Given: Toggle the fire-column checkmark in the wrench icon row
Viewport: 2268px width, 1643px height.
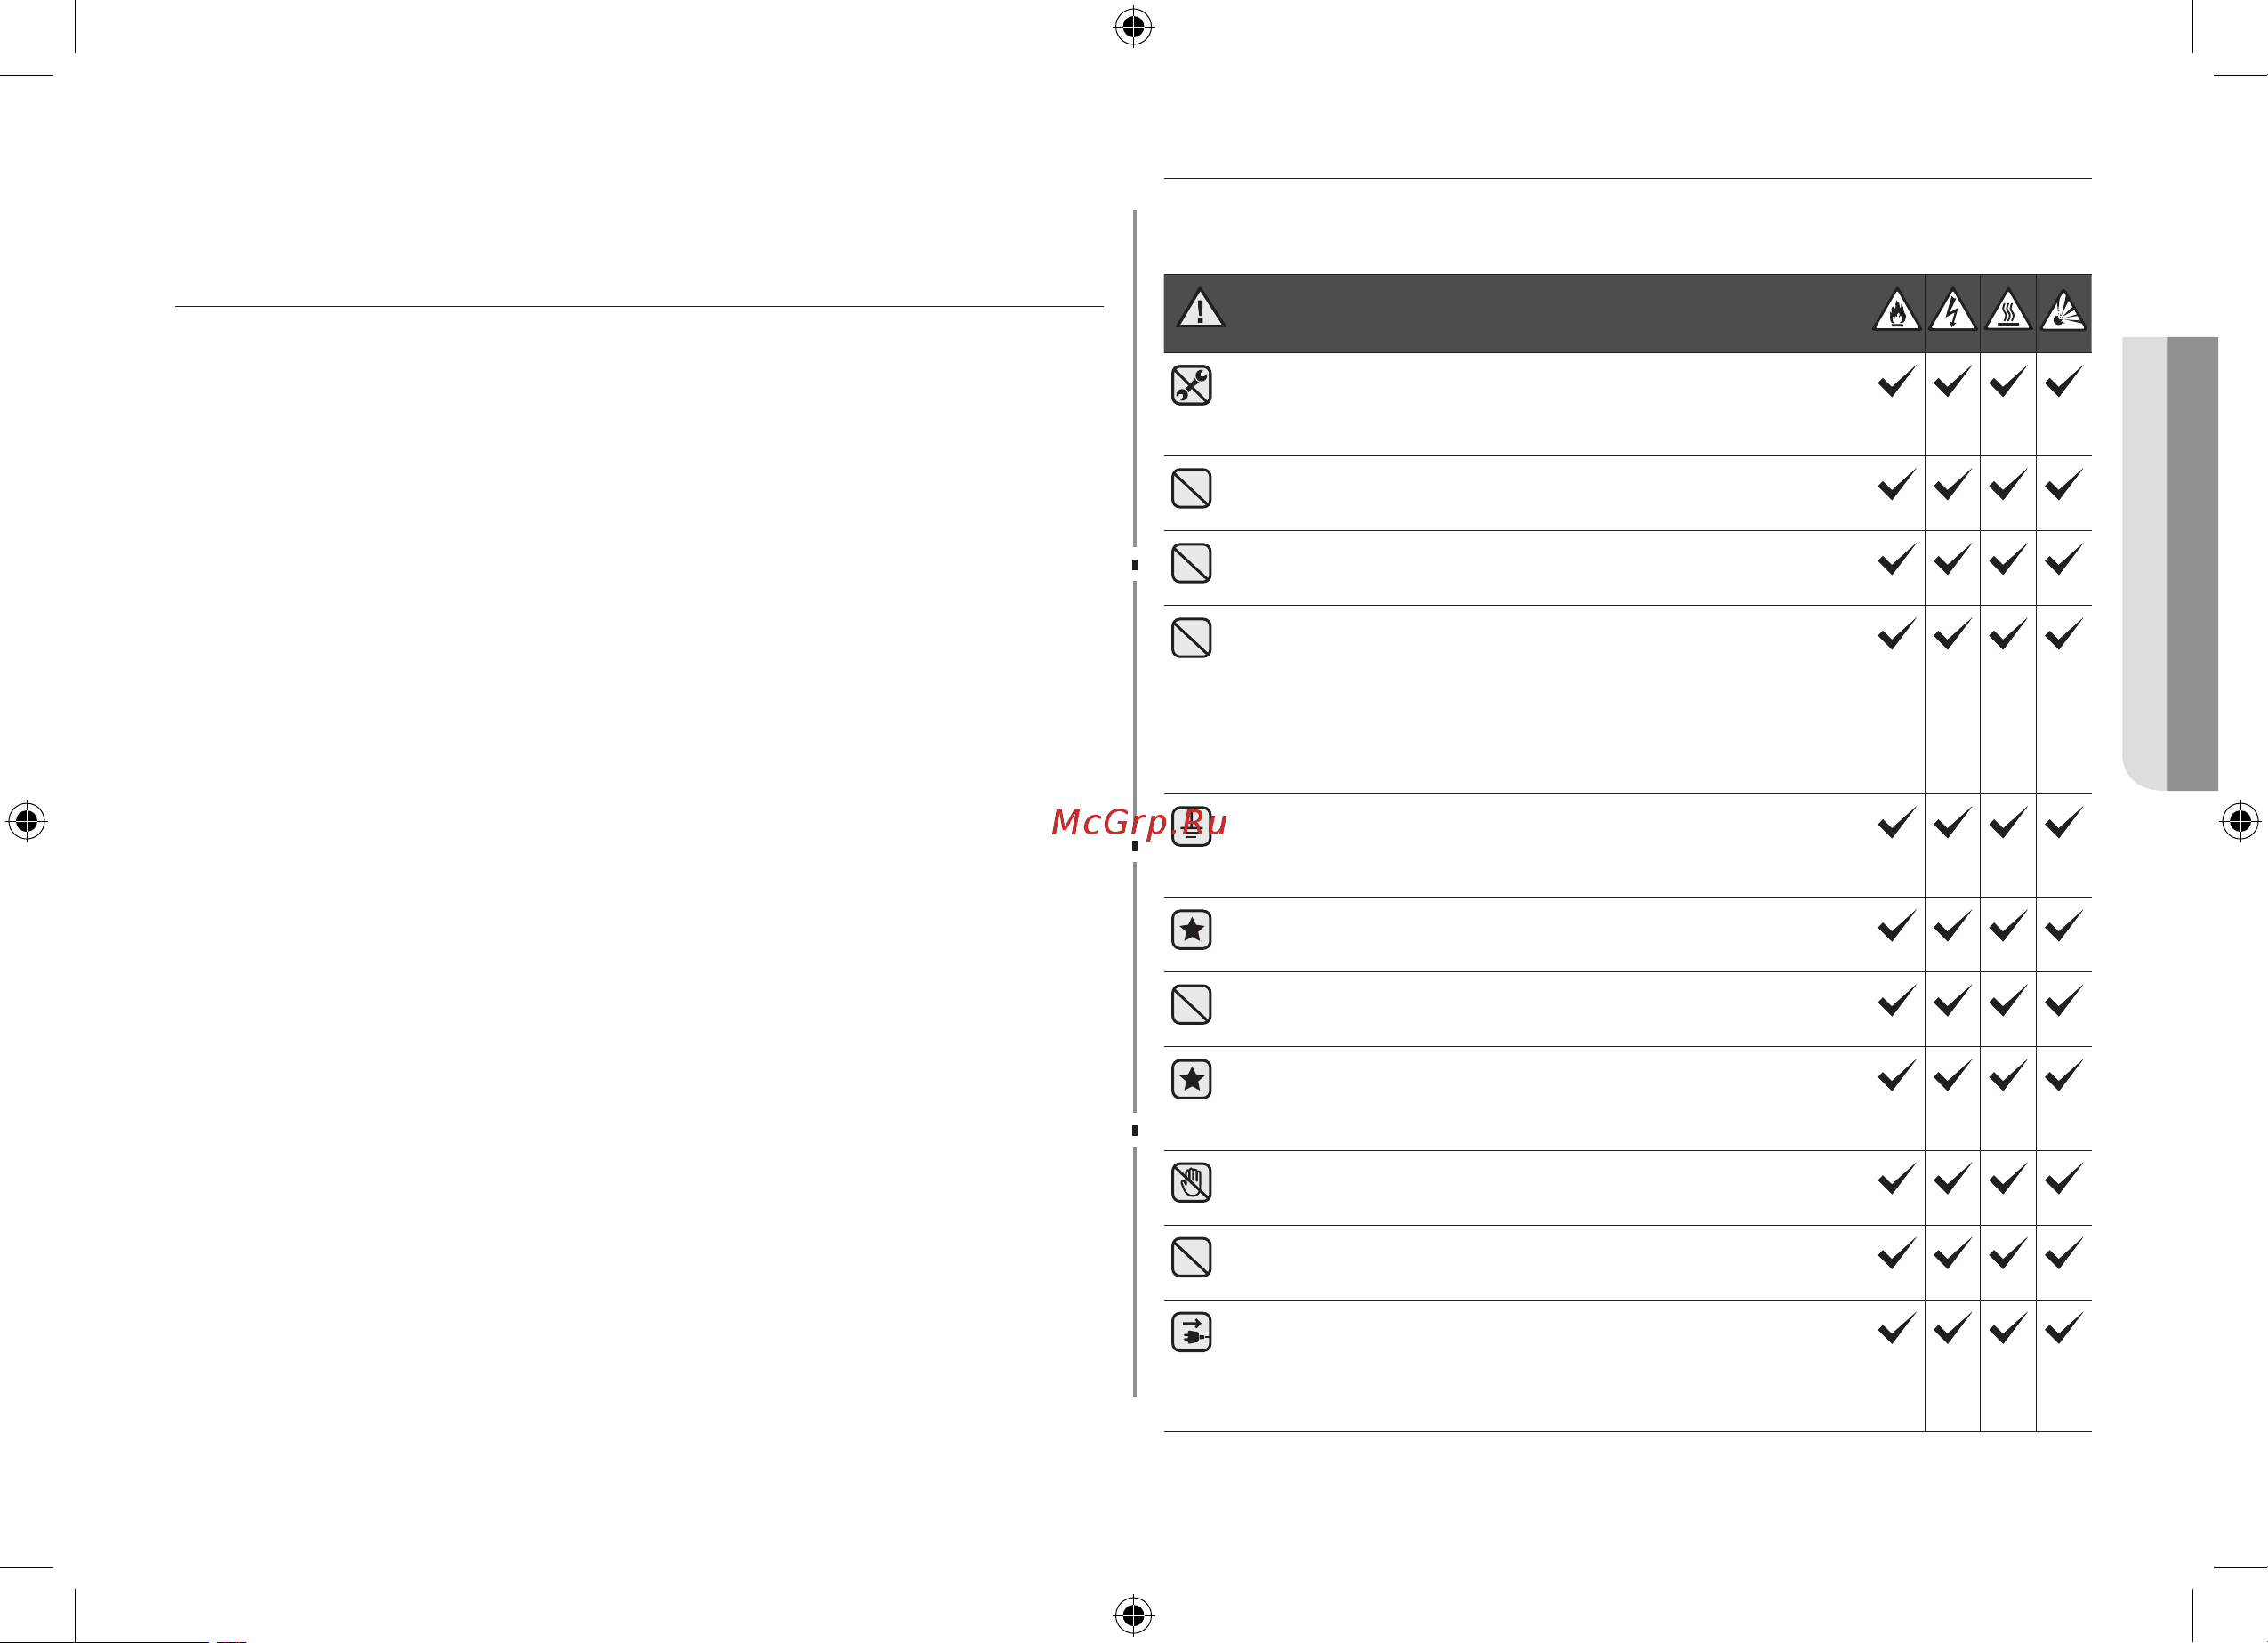Looking at the screenshot, I should 1896,381.
